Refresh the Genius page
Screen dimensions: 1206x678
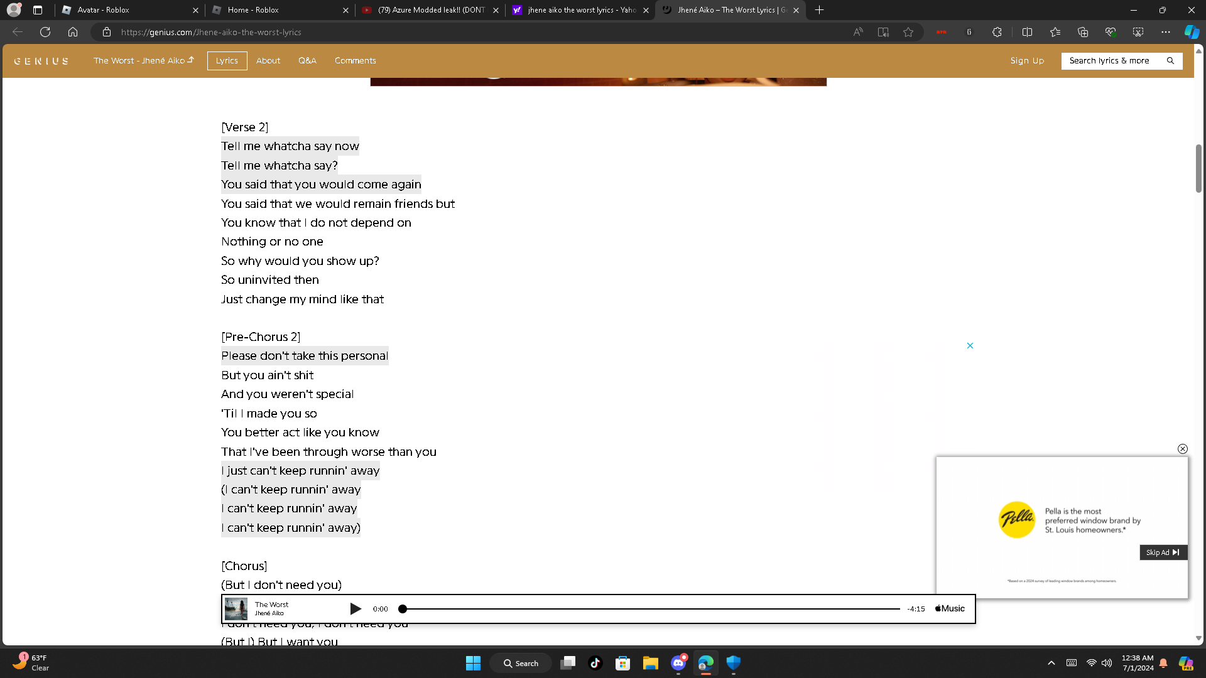pos(45,32)
